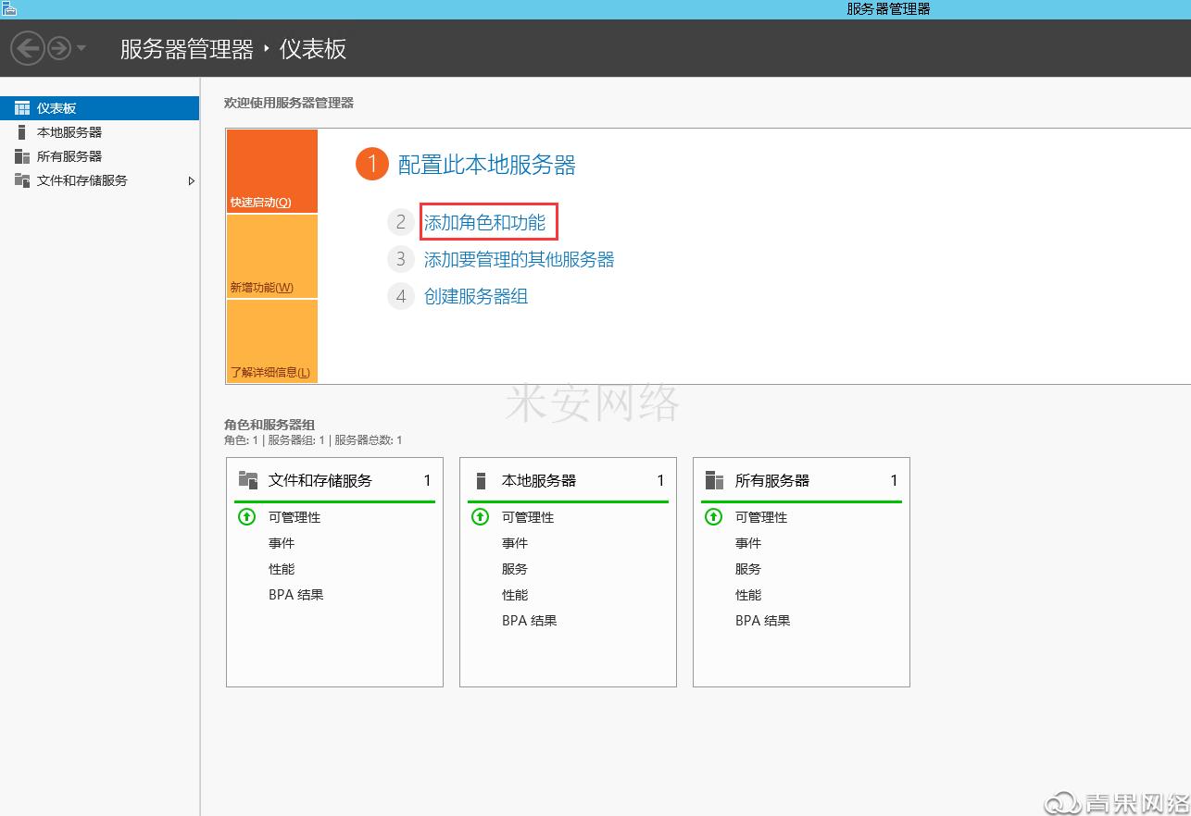
Task: Select the 新增功能(W) tile
Action: point(271,256)
